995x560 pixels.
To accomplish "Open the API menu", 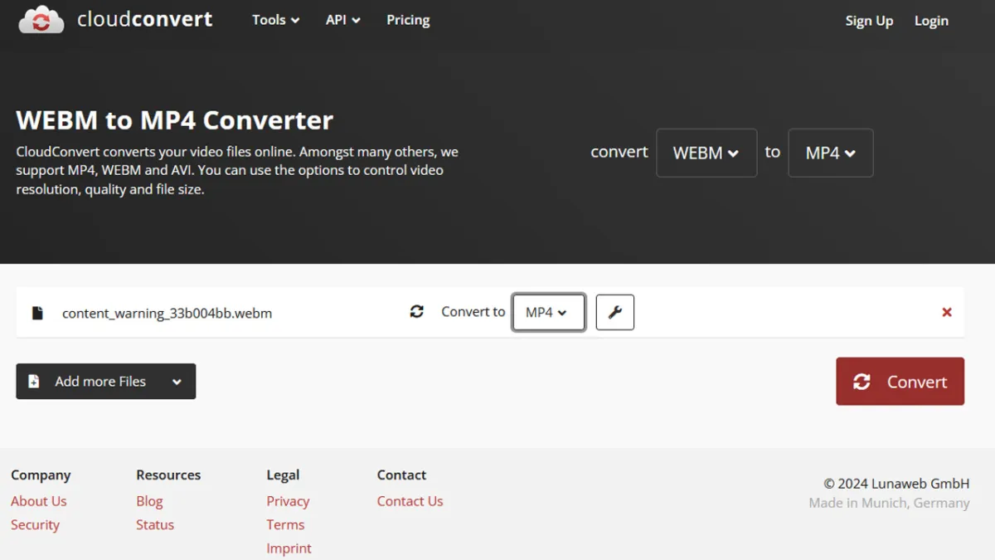I will [x=342, y=20].
